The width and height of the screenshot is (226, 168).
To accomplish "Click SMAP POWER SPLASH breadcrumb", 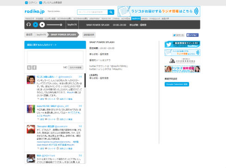I will coord(63,35).
